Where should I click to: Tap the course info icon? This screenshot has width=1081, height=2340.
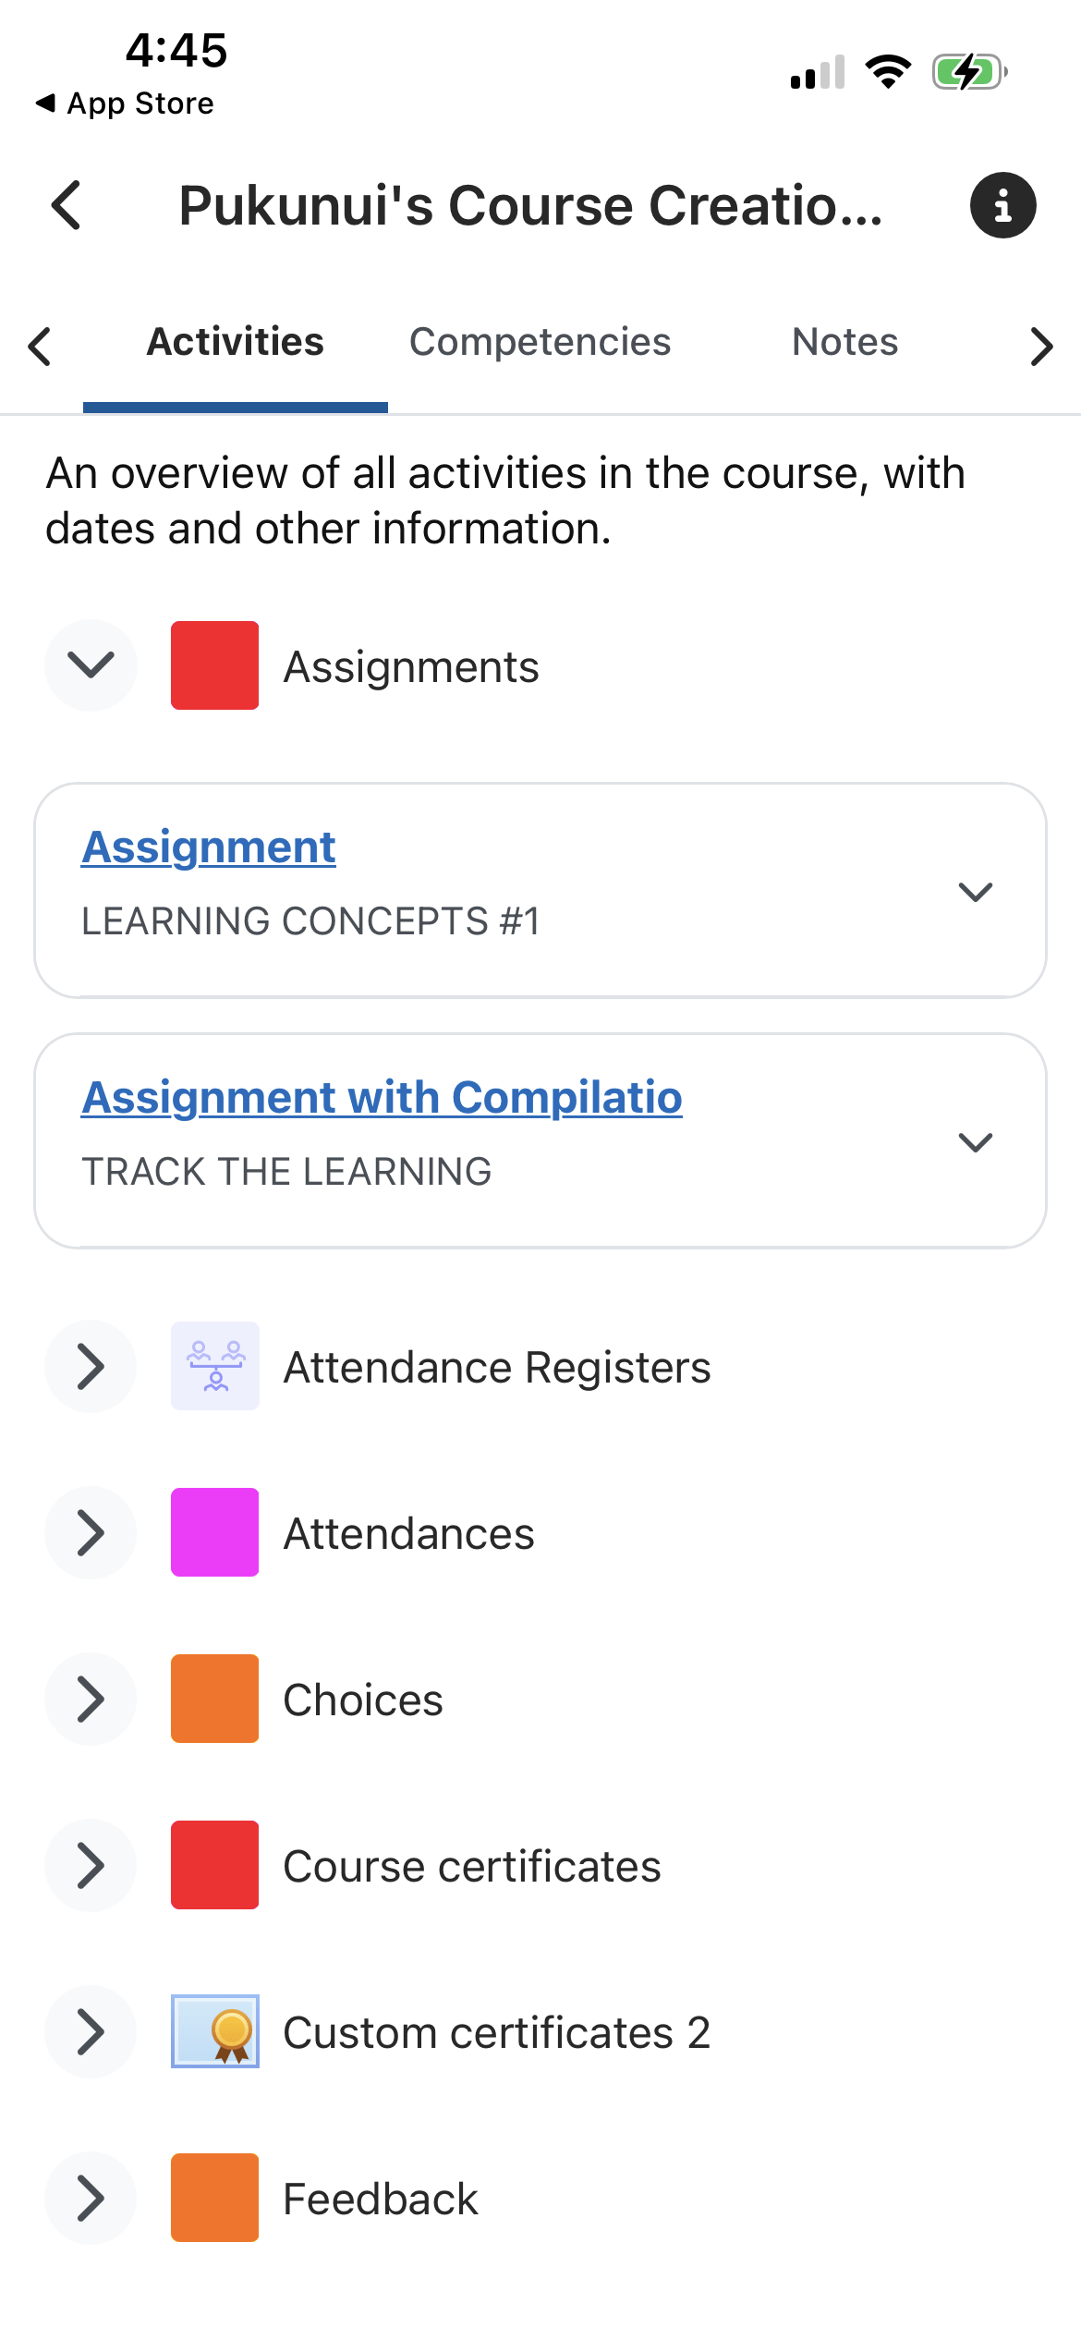tap(1002, 205)
